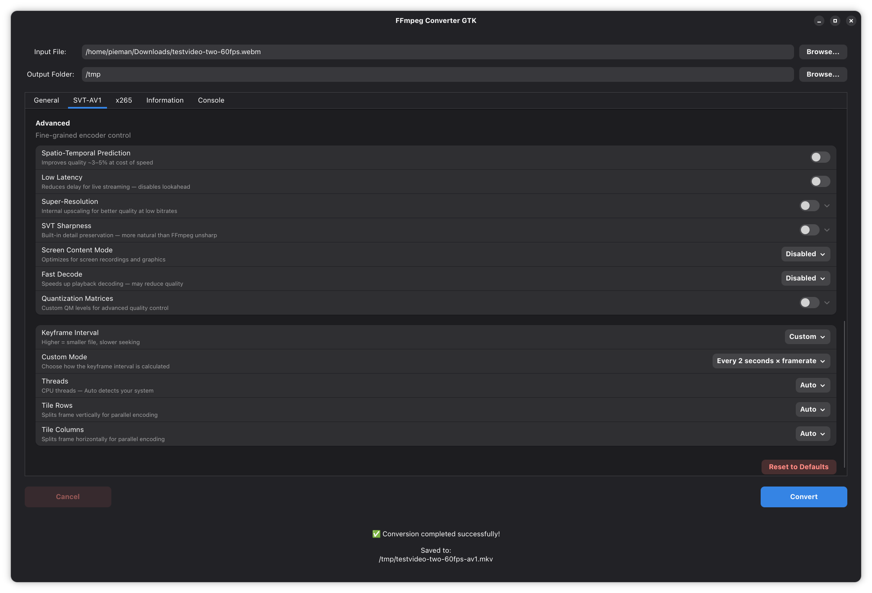Open the Fast Decode dropdown
This screenshot has height=593, width=872.
(805, 278)
